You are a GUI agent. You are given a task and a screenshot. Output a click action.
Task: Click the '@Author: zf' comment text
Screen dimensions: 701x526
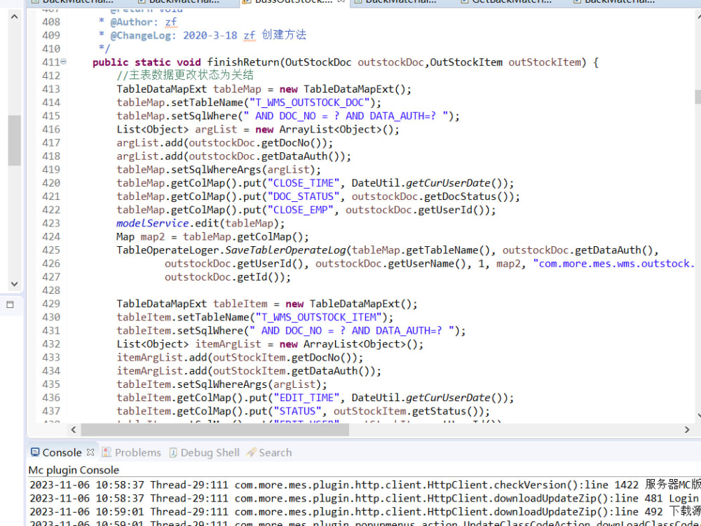(x=144, y=22)
